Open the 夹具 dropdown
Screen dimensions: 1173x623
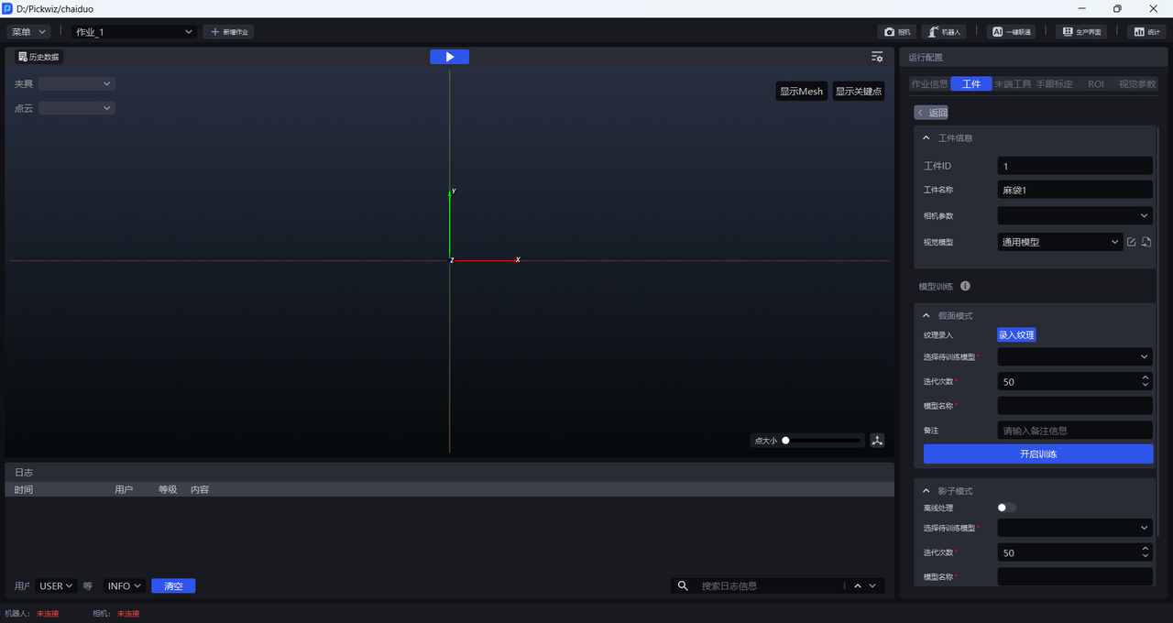(76, 84)
